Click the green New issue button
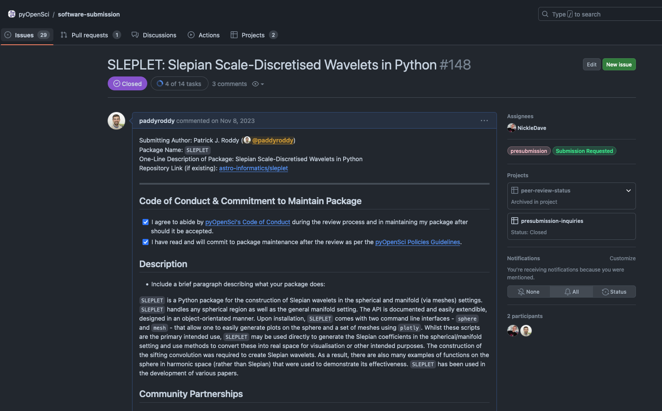This screenshot has width=662, height=411. (619, 64)
